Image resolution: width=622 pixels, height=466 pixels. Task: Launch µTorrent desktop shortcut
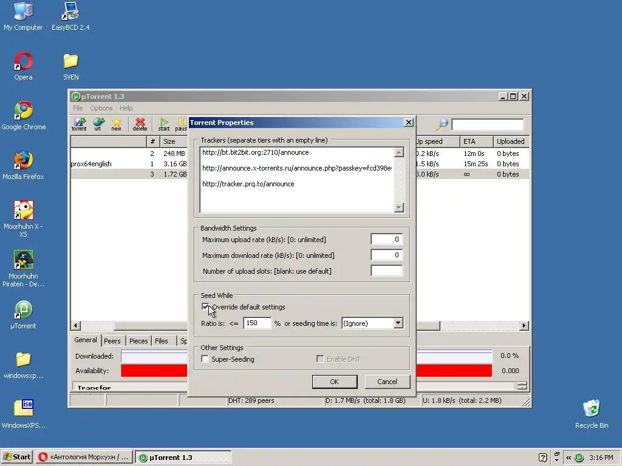(23, 315)
